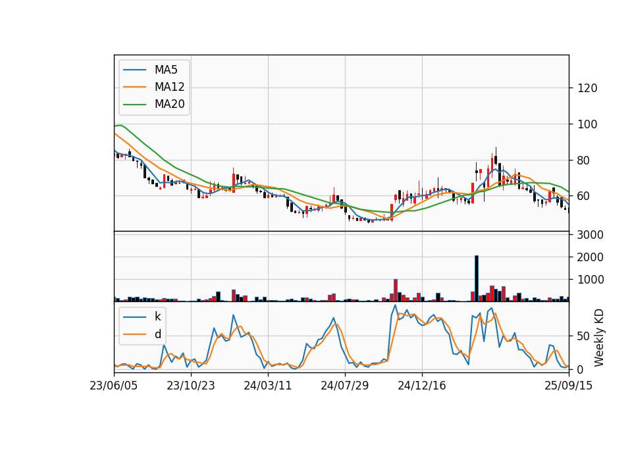Click the orange d legend line sample

click(x=134, y=334)
